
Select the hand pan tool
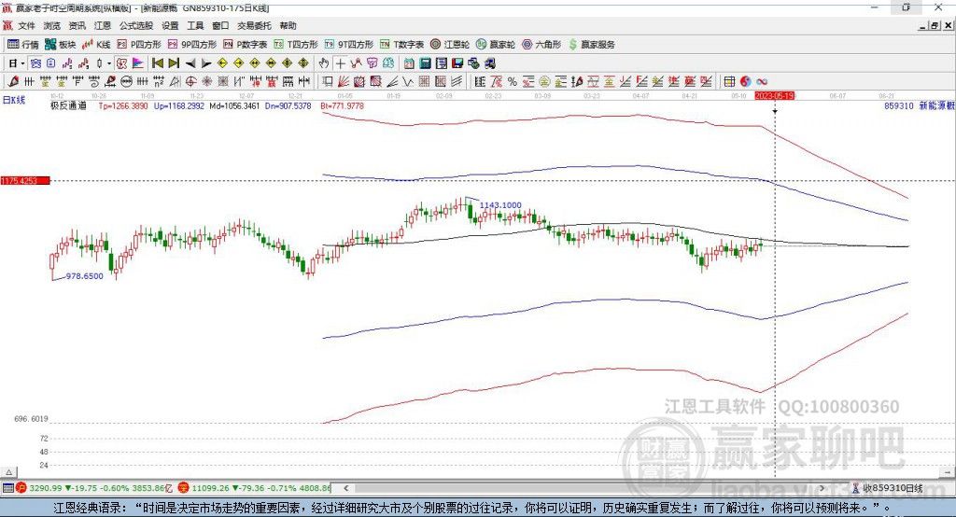coord(324,63)
